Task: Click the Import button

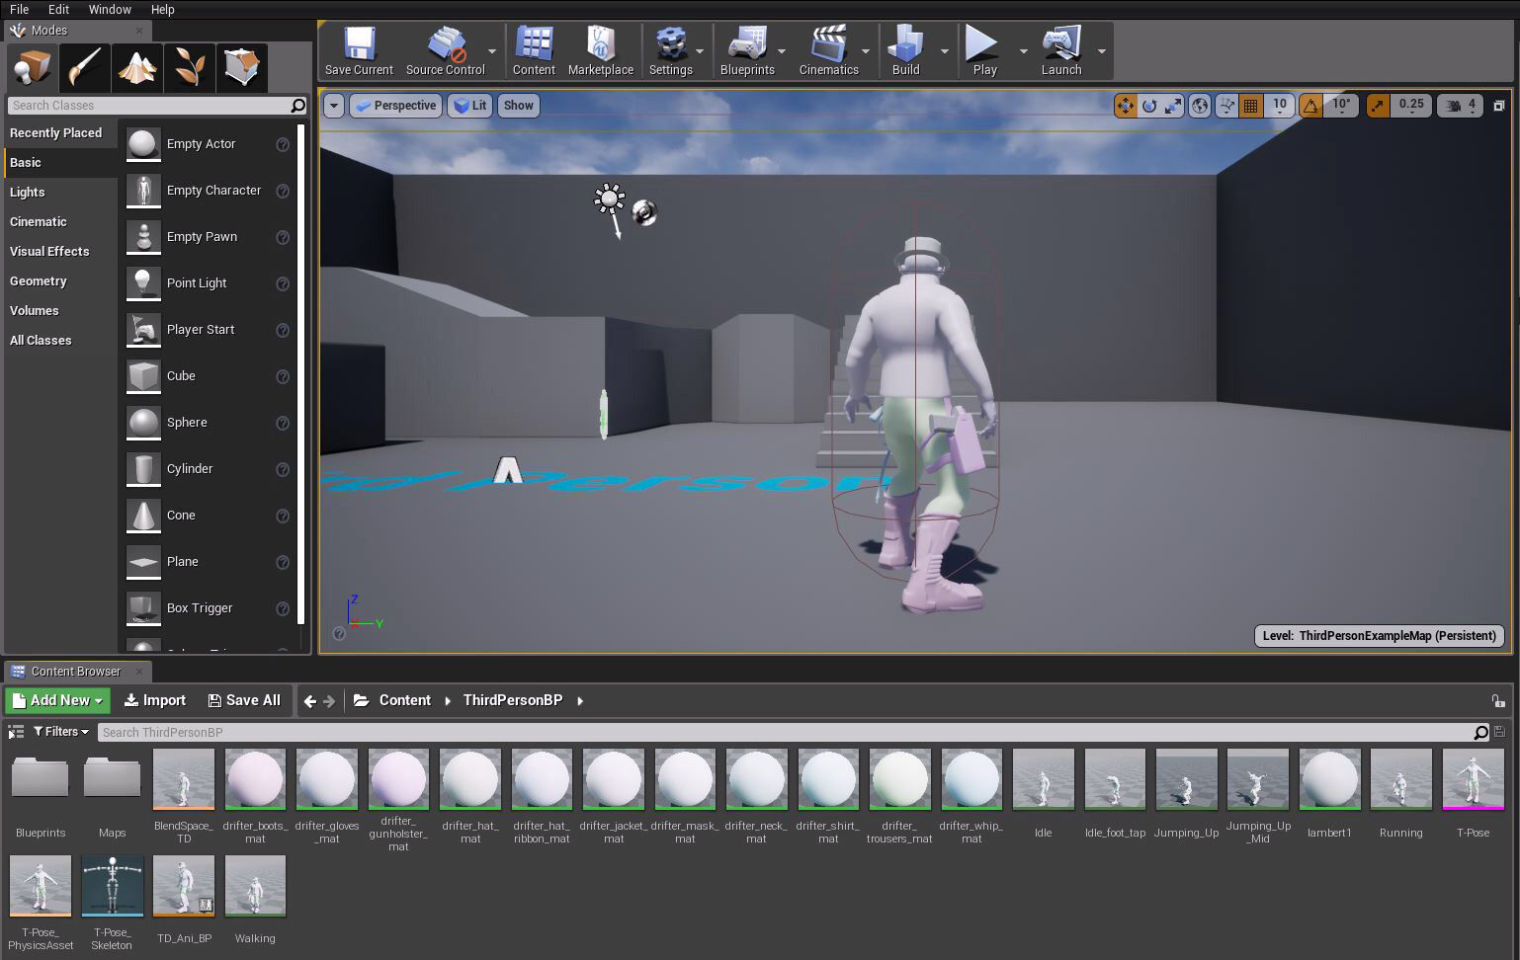Action: click(154, 700)
